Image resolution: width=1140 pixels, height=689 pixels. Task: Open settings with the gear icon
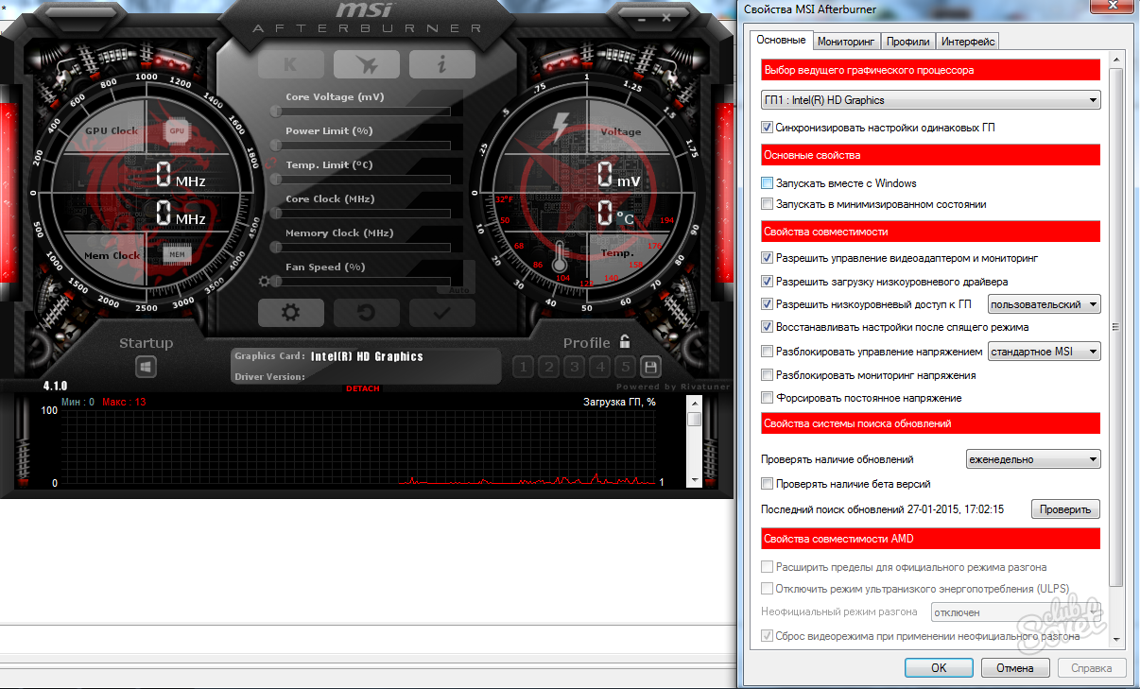click(290, 313)
